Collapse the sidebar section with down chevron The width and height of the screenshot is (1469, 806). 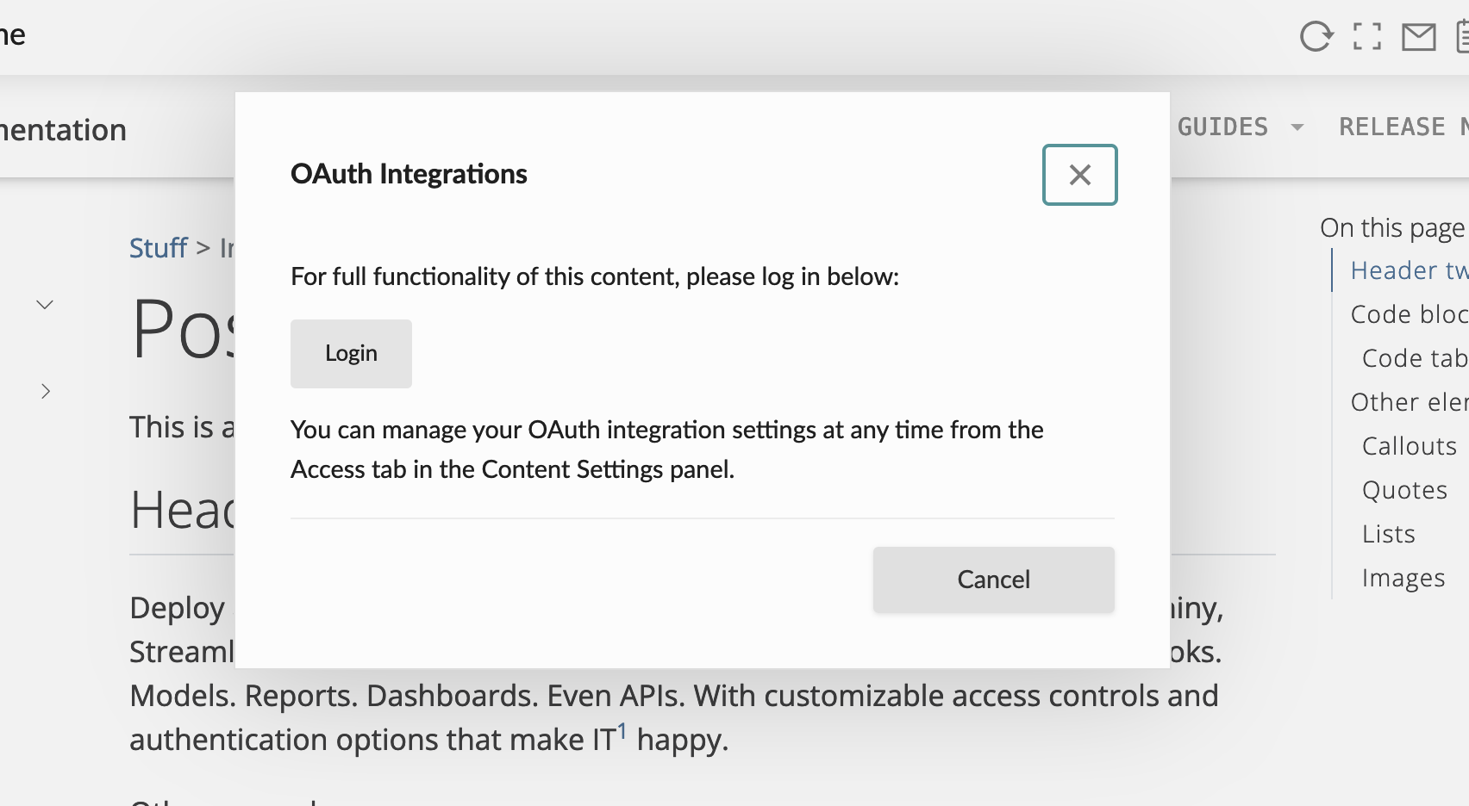click(x=45, y=304)
